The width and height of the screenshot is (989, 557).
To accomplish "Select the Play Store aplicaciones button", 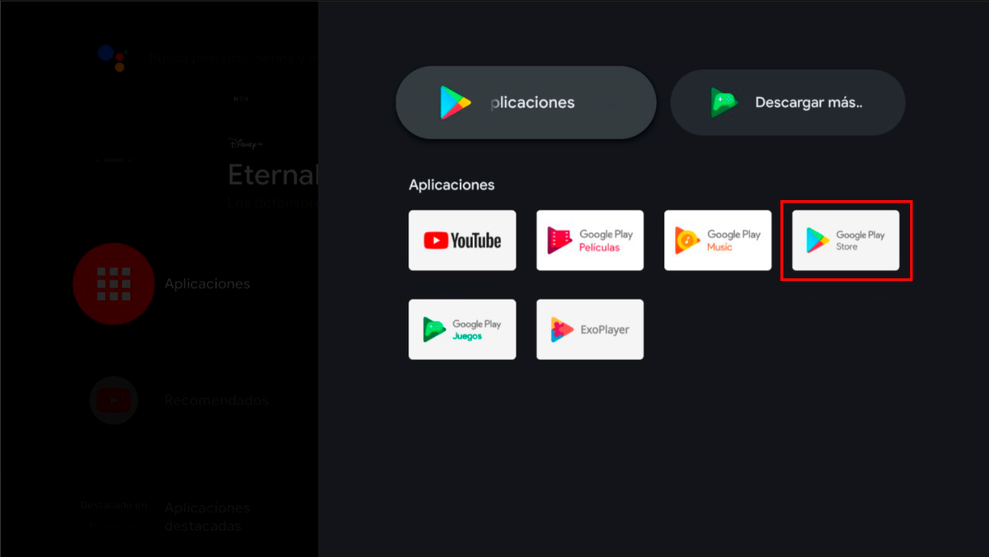I will (526, 103).
